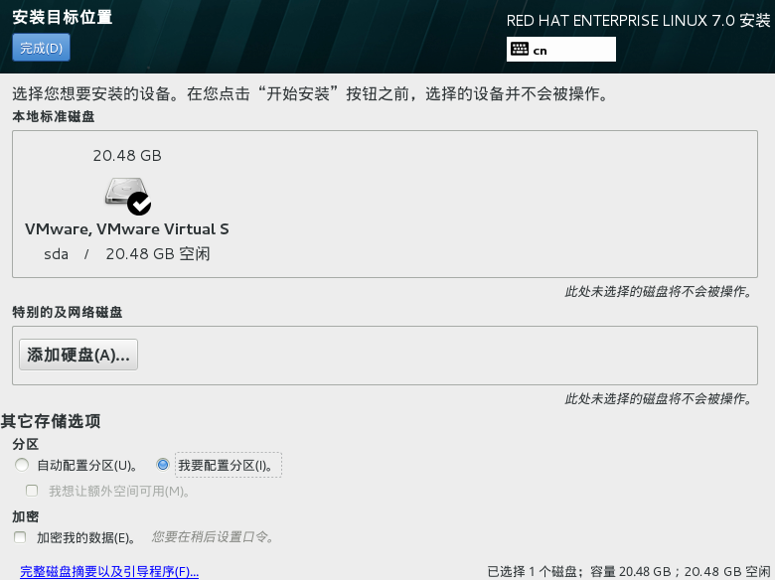Click the RED HAT ENTERPRISE LINUX 7.0 安装 title

638,21
